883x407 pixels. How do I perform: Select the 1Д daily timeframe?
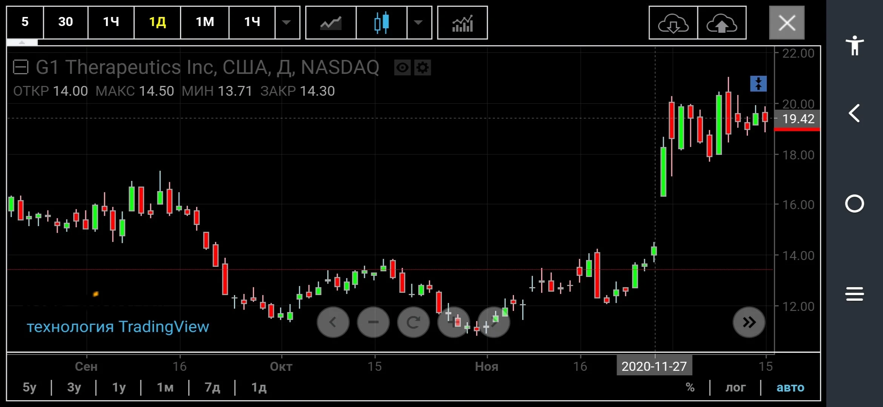click(x=157, y=23)
